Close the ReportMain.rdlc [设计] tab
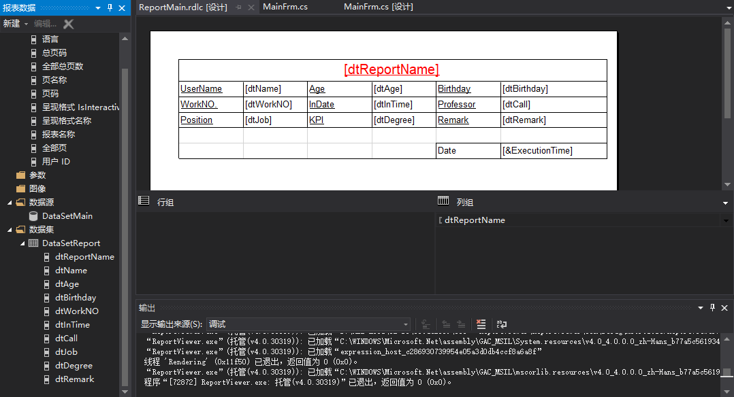Viewport: 734px width, 397px height. click(x=251, y=7)
